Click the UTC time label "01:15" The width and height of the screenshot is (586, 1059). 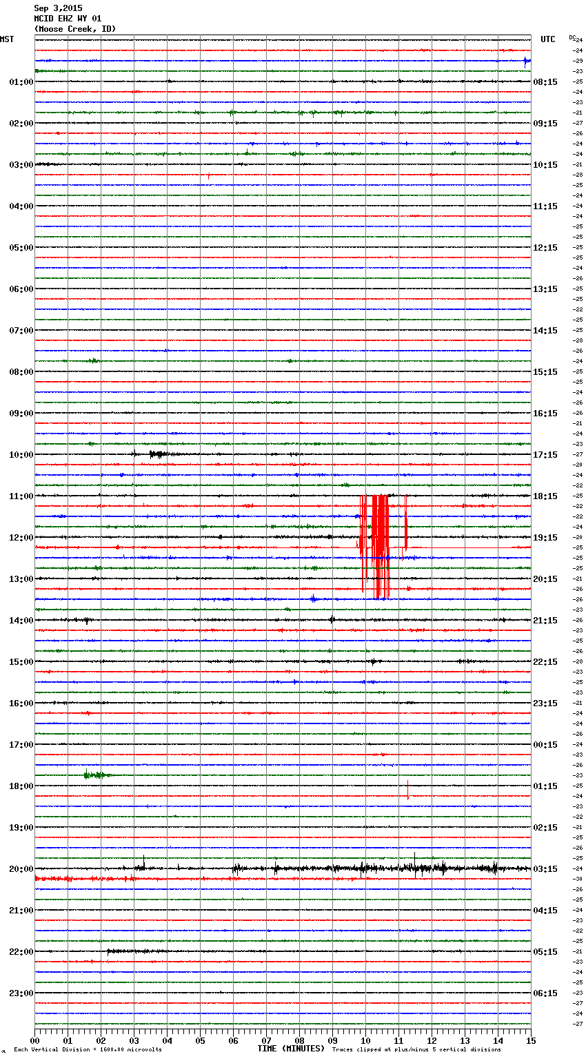pyautogui.click(x=545, y=786)
